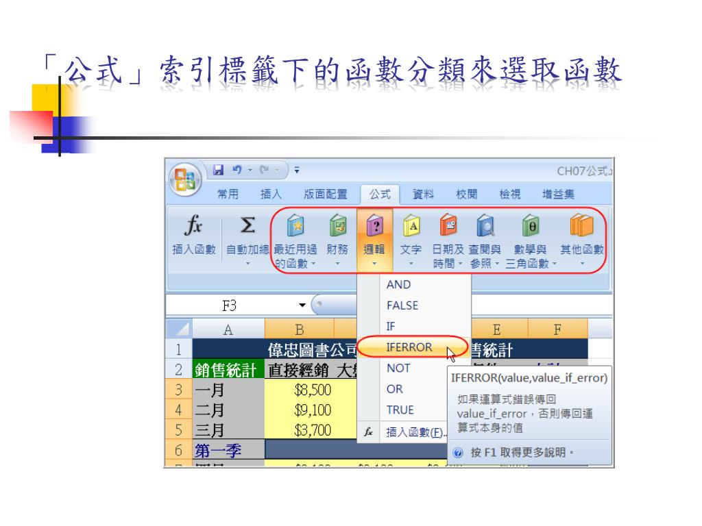Image resolution: width=702 pixels, height=526 pixels.
Task: Select column B header
Action: (x=300, y=329)
